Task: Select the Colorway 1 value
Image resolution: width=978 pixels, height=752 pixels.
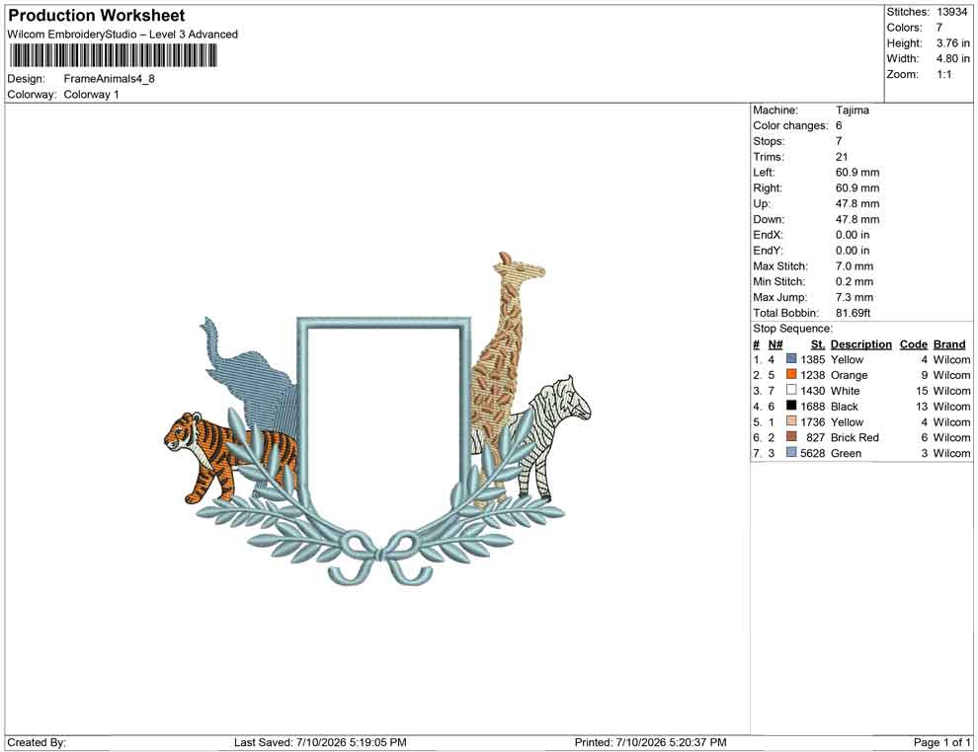Action: coord(91,94)
